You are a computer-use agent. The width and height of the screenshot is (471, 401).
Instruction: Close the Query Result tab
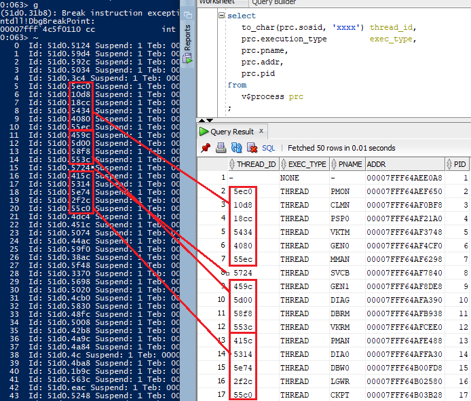point(261,131)
